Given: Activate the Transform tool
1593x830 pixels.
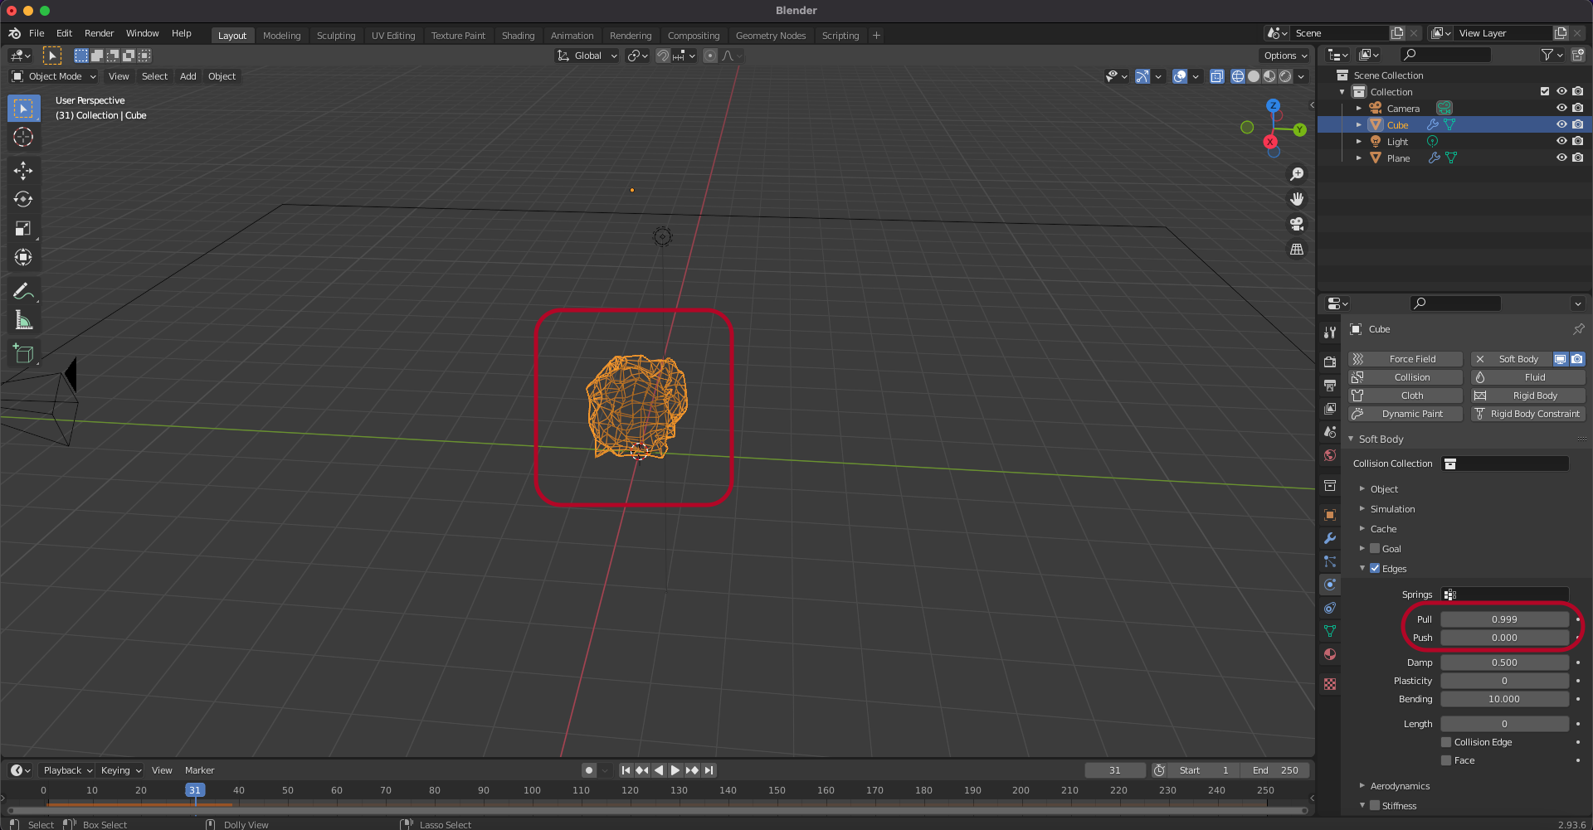Looking at the screenshot, I should click(x=23, y=257).
